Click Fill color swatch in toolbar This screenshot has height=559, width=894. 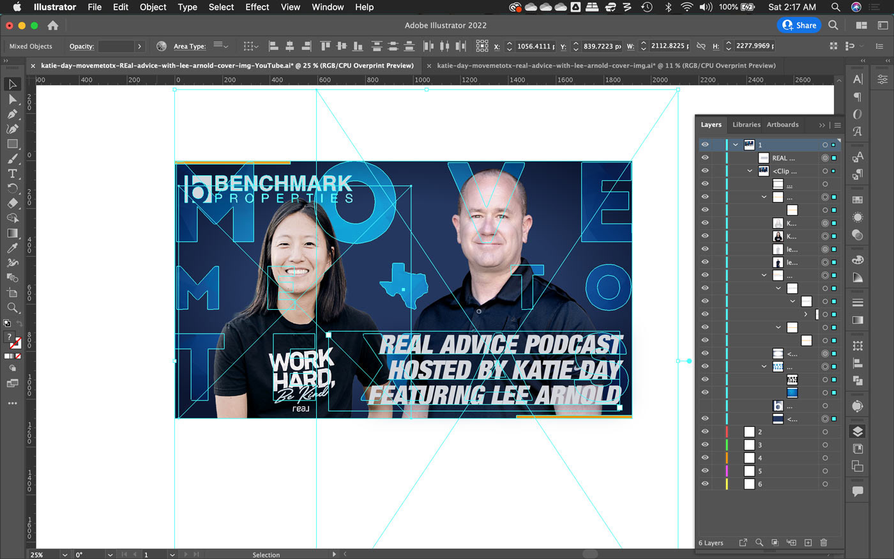[x=9, y=338]
